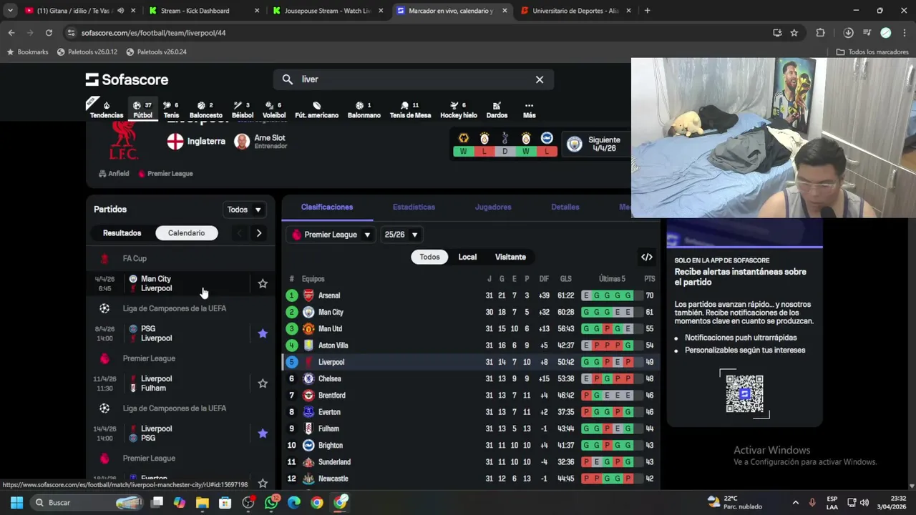This screenshot has width=916, height=515.
Task: Open the Más sports menu
Action: coord(529,110)
